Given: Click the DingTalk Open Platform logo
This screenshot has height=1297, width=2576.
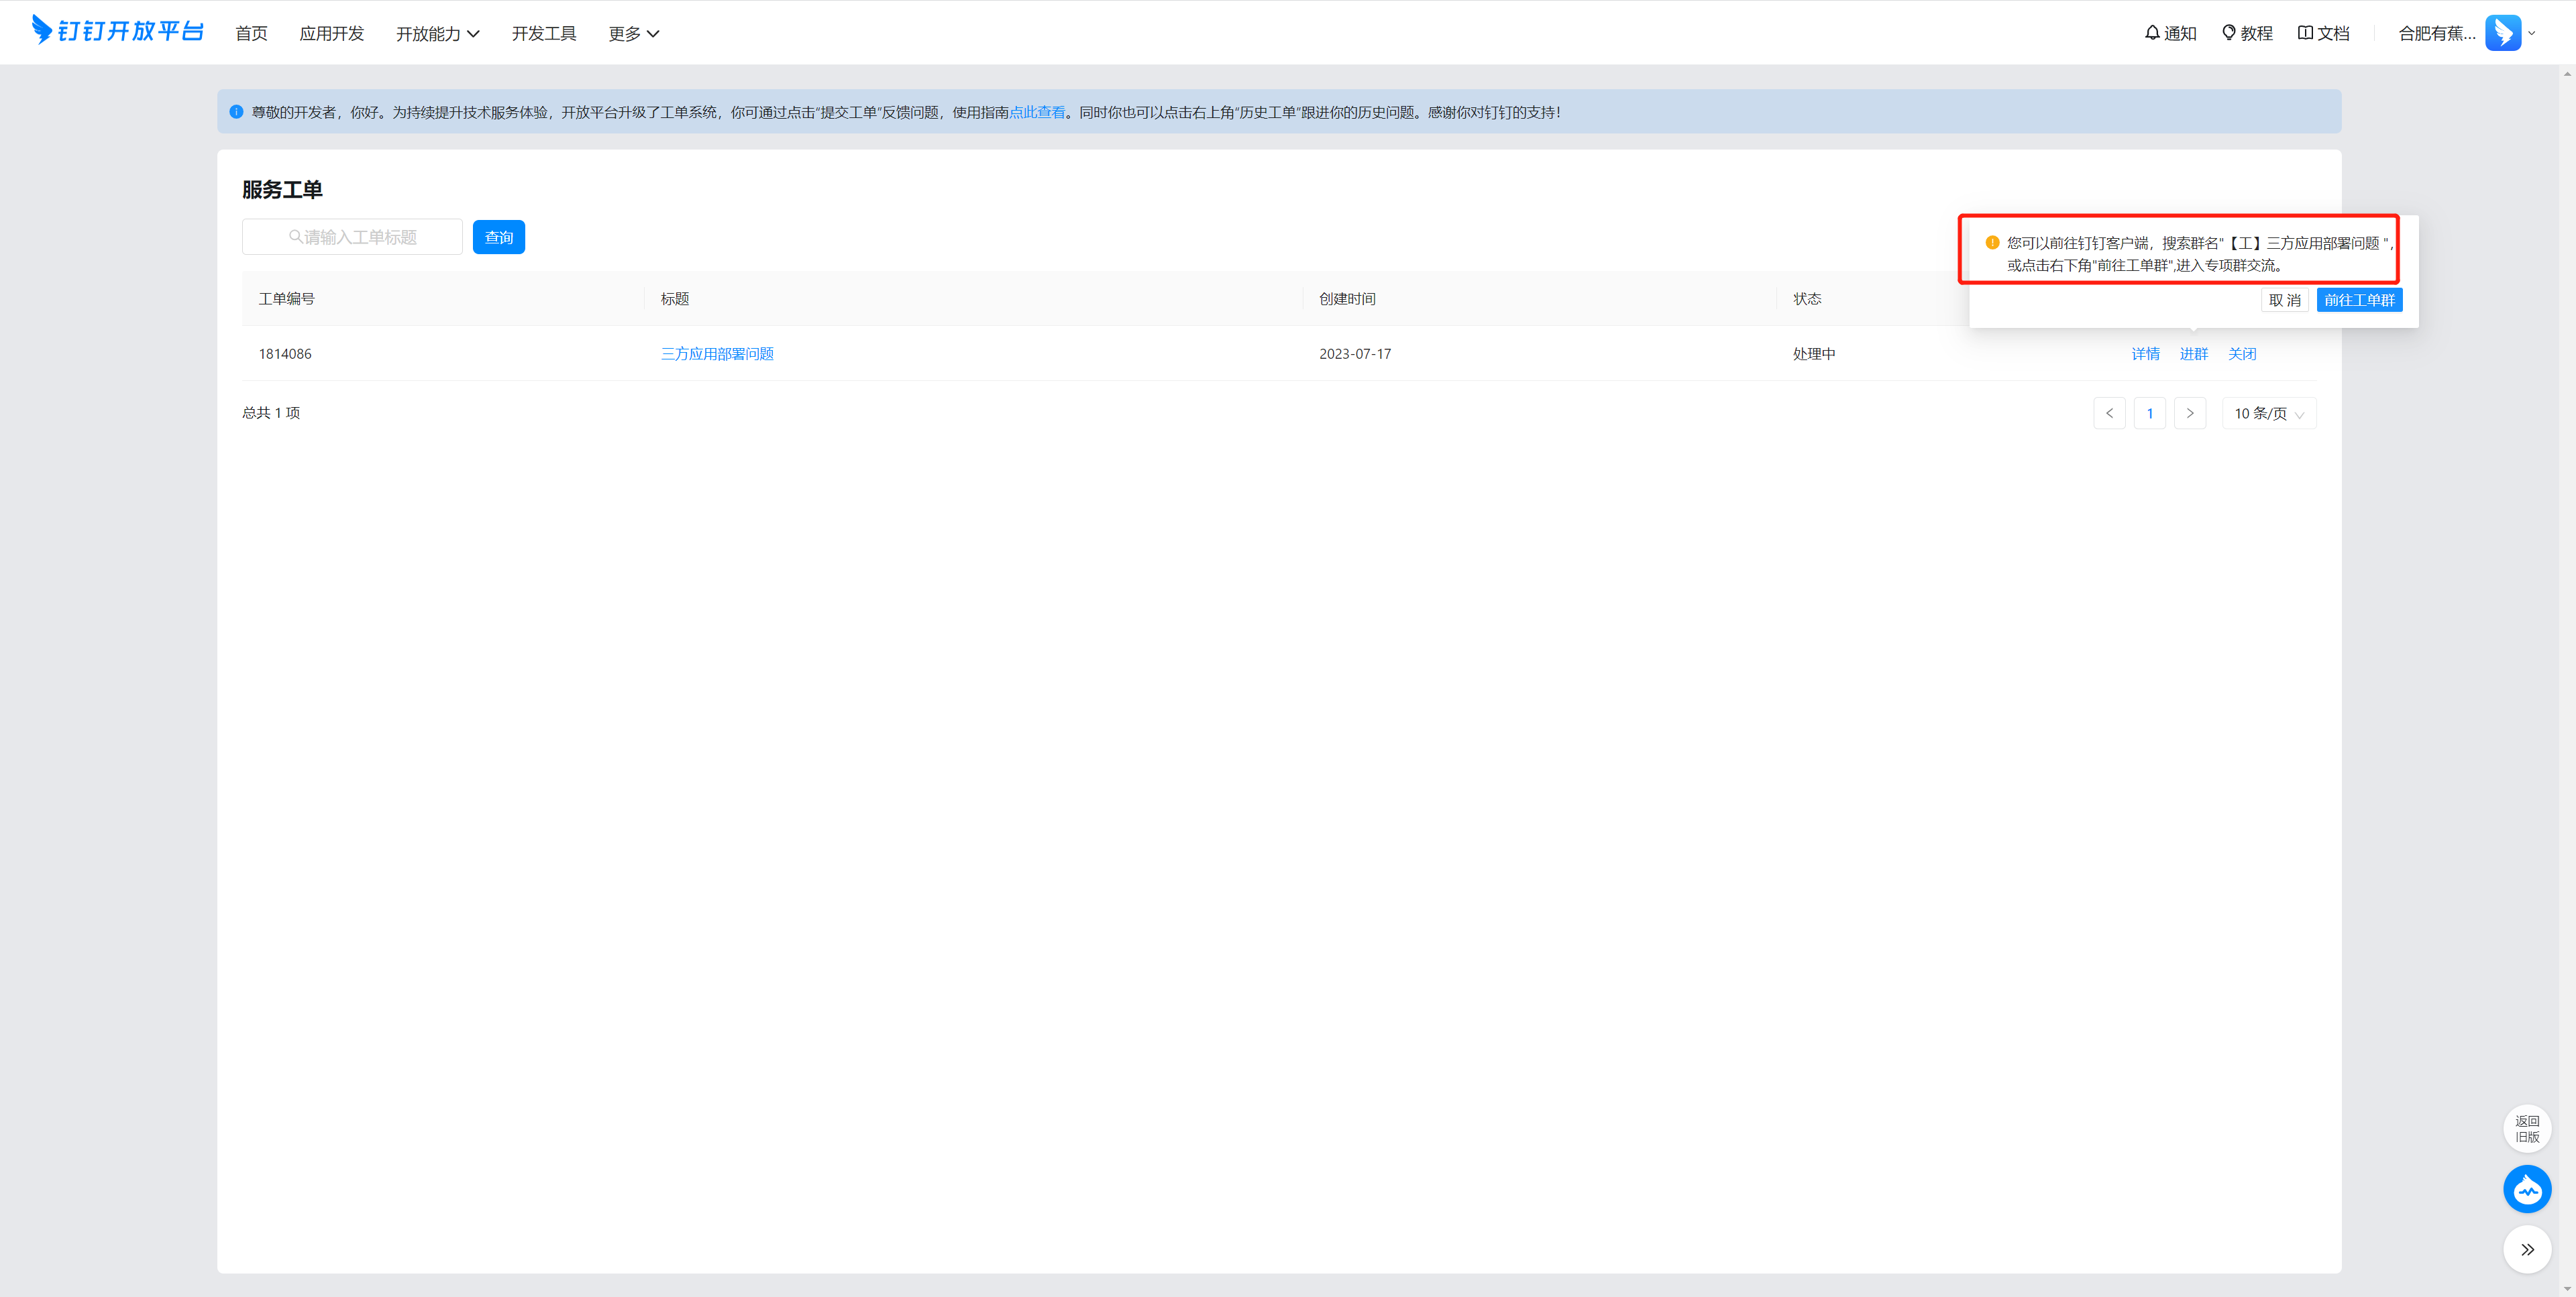Looking at the screenshot, I should coord(118,31).
